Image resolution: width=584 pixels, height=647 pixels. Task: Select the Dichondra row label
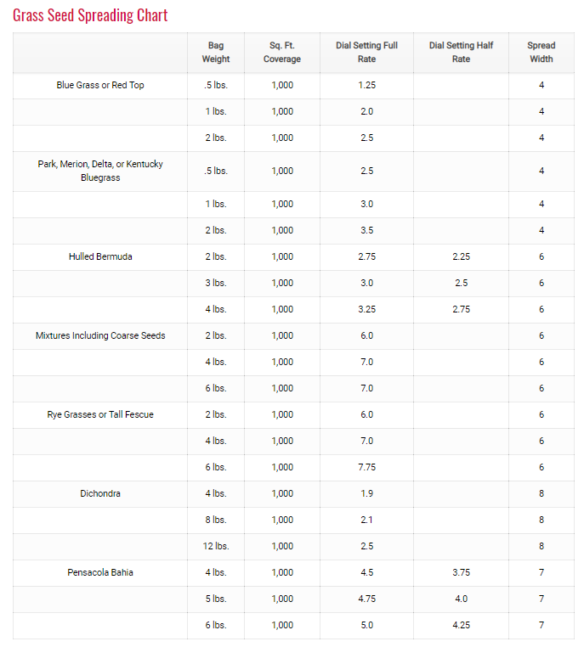(100, 494)
